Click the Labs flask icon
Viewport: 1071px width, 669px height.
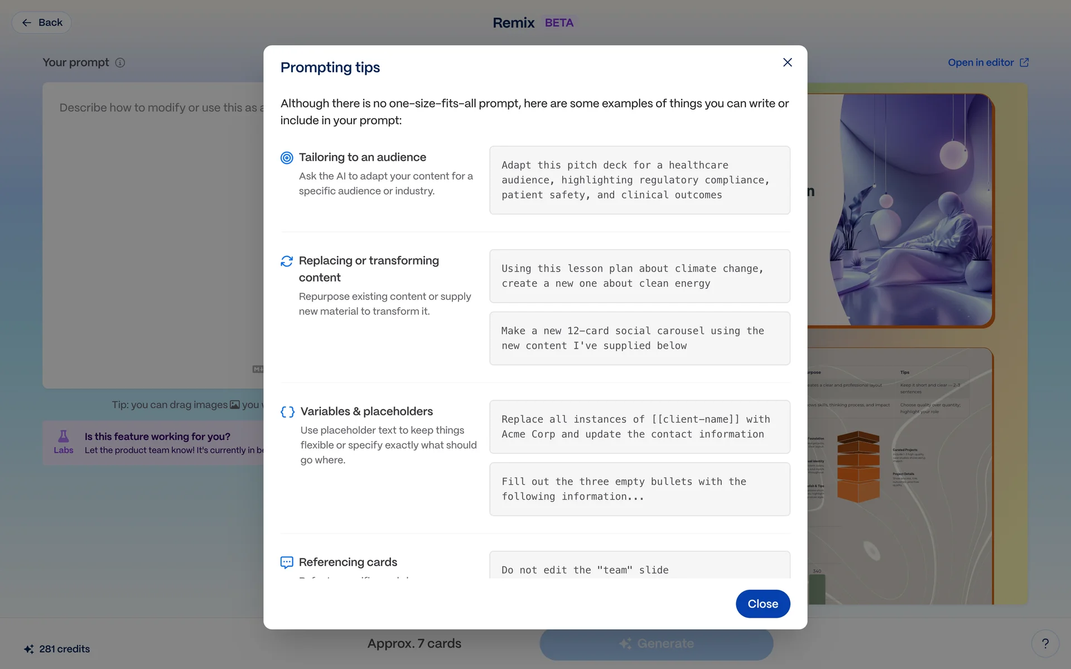(x=63, y=437)
